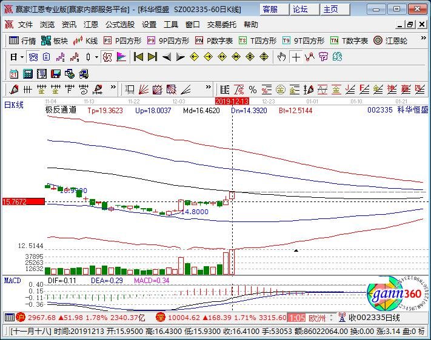431x340 pixels.
Task: Open the P四方形 tool
Action: (122, 41)
